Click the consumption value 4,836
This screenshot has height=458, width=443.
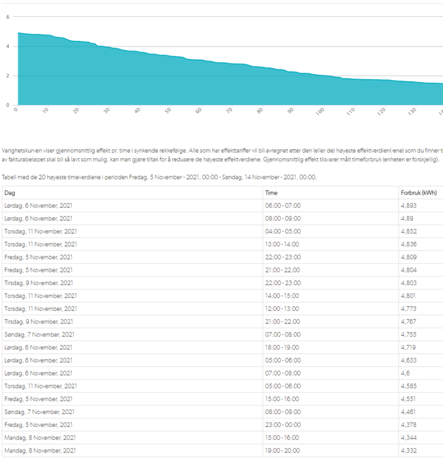(409, 244)
